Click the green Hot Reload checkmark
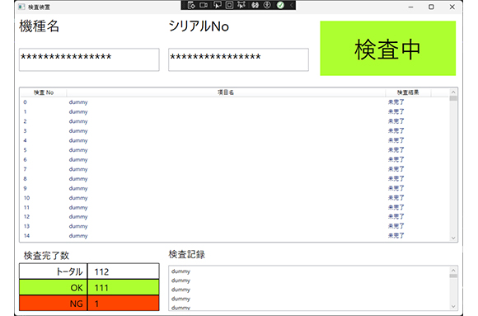The width and height of the screenshot is (478, 316). pos(280,5)
